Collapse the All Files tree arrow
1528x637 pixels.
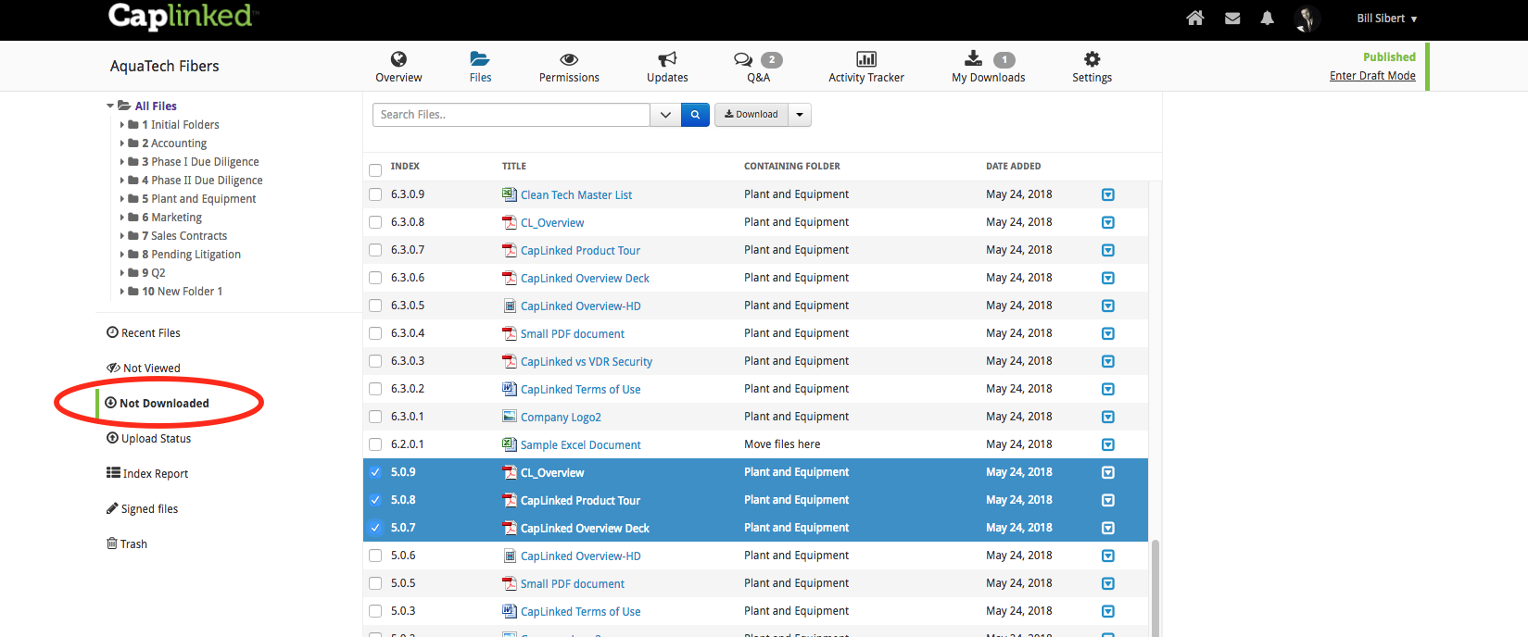110,106
